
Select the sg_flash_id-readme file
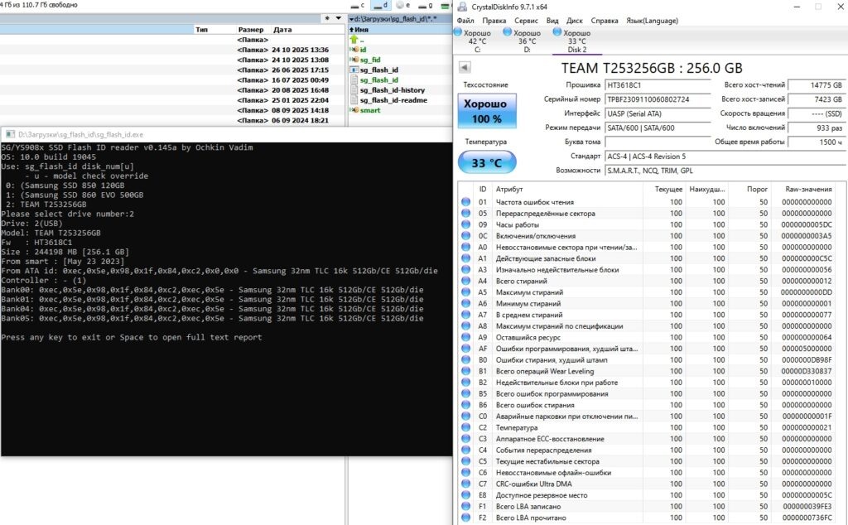click(x=393, y=100)
